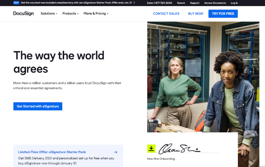Click the "The way the world agrees" headline
Viewport: 265px width, 167px height.
click(59, 62)
